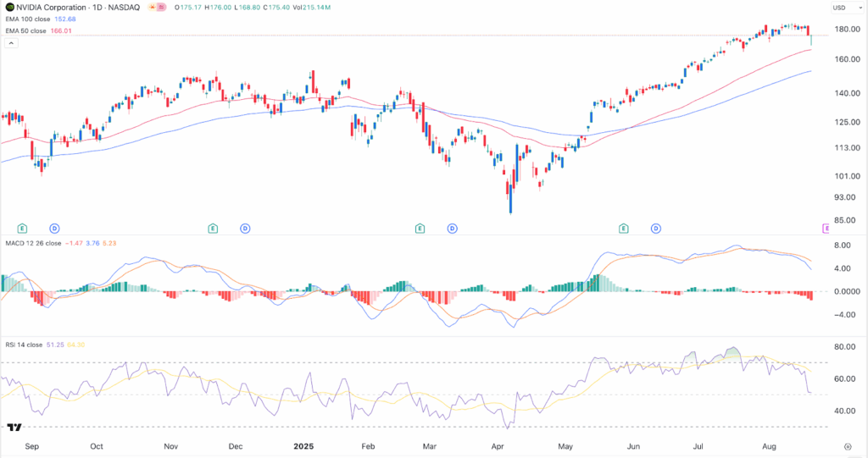
Task: Click the Jun label on the time axis
Action: click(633, 446)
